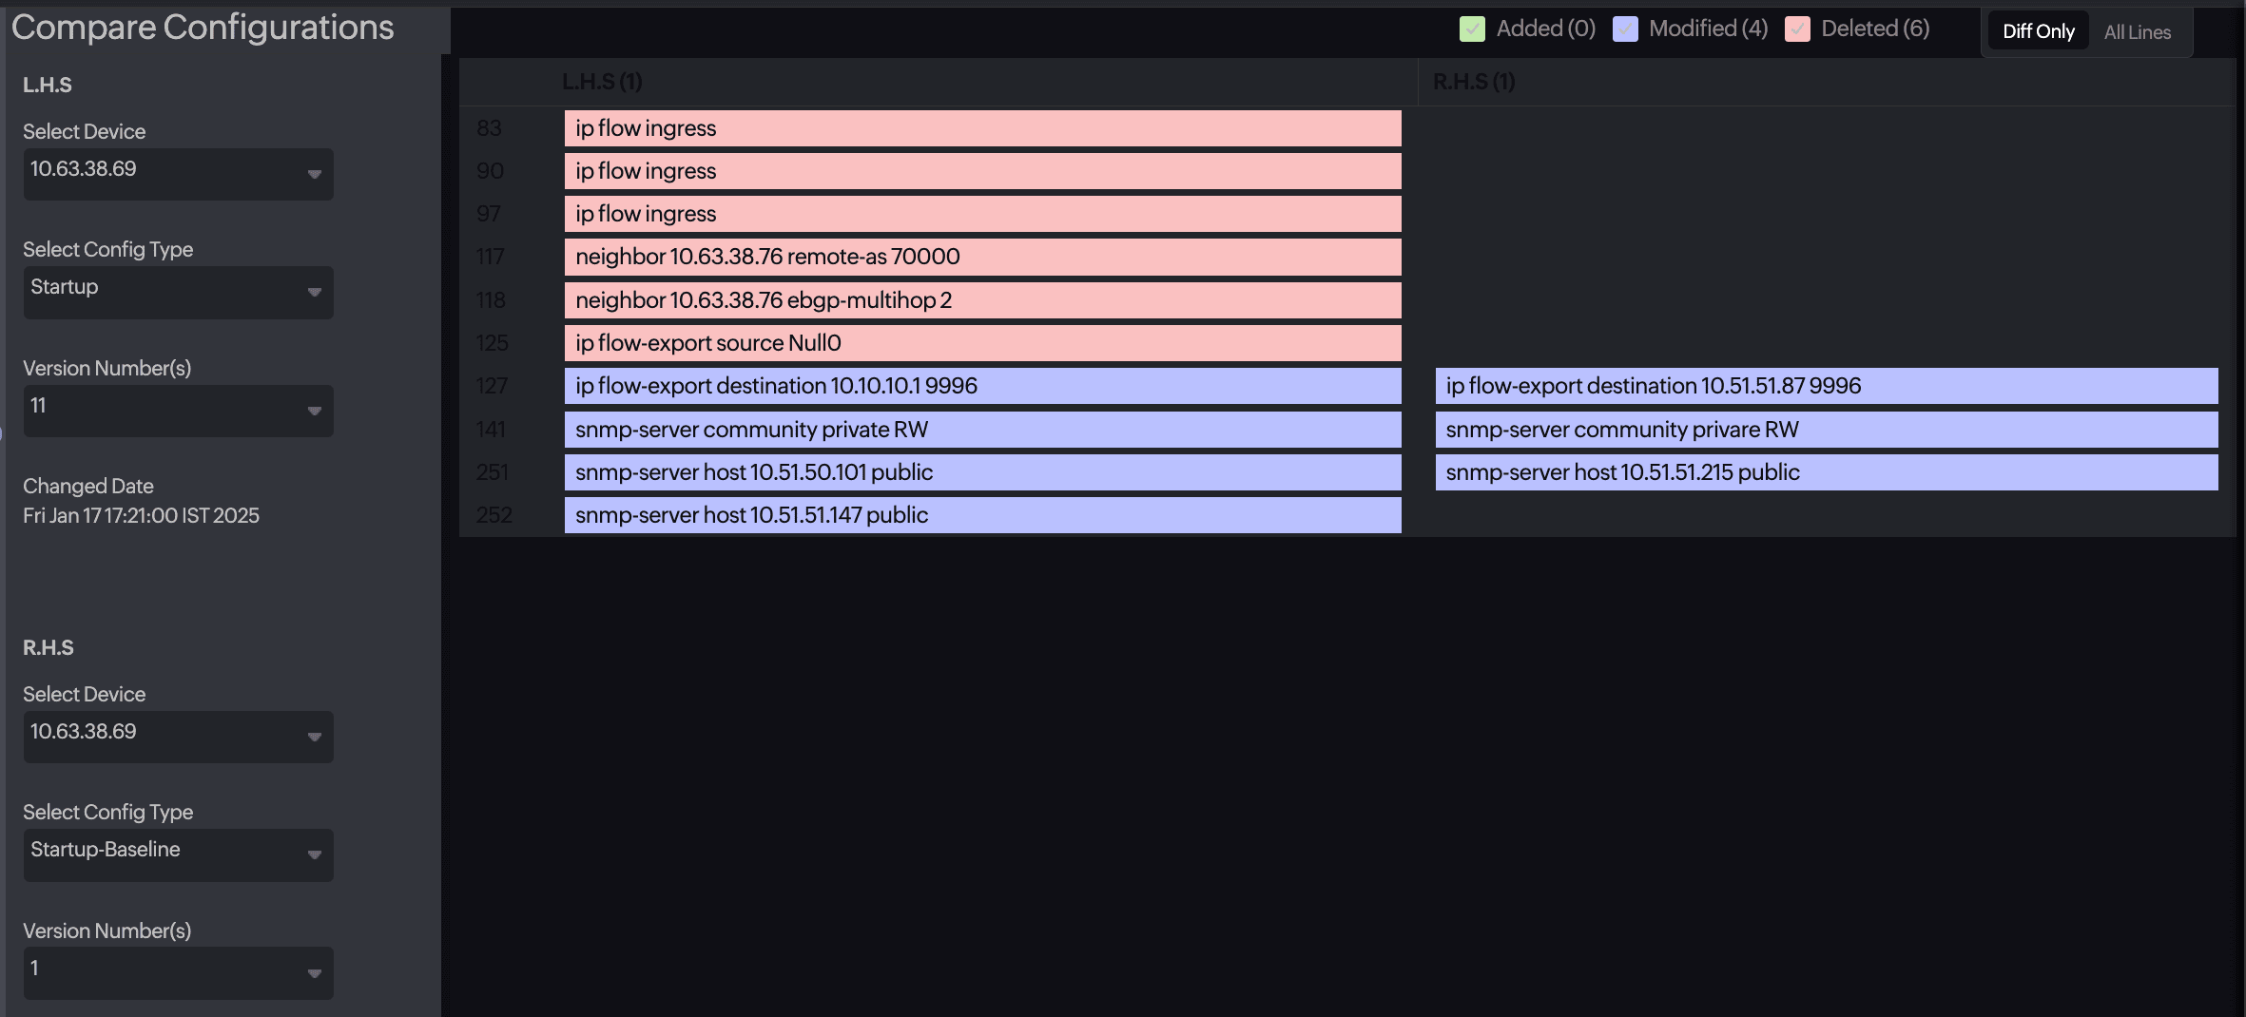The image size is (2246, 1017).
Task: Click the R.H.S (1) column header
Action: [x=1473, y=82]
